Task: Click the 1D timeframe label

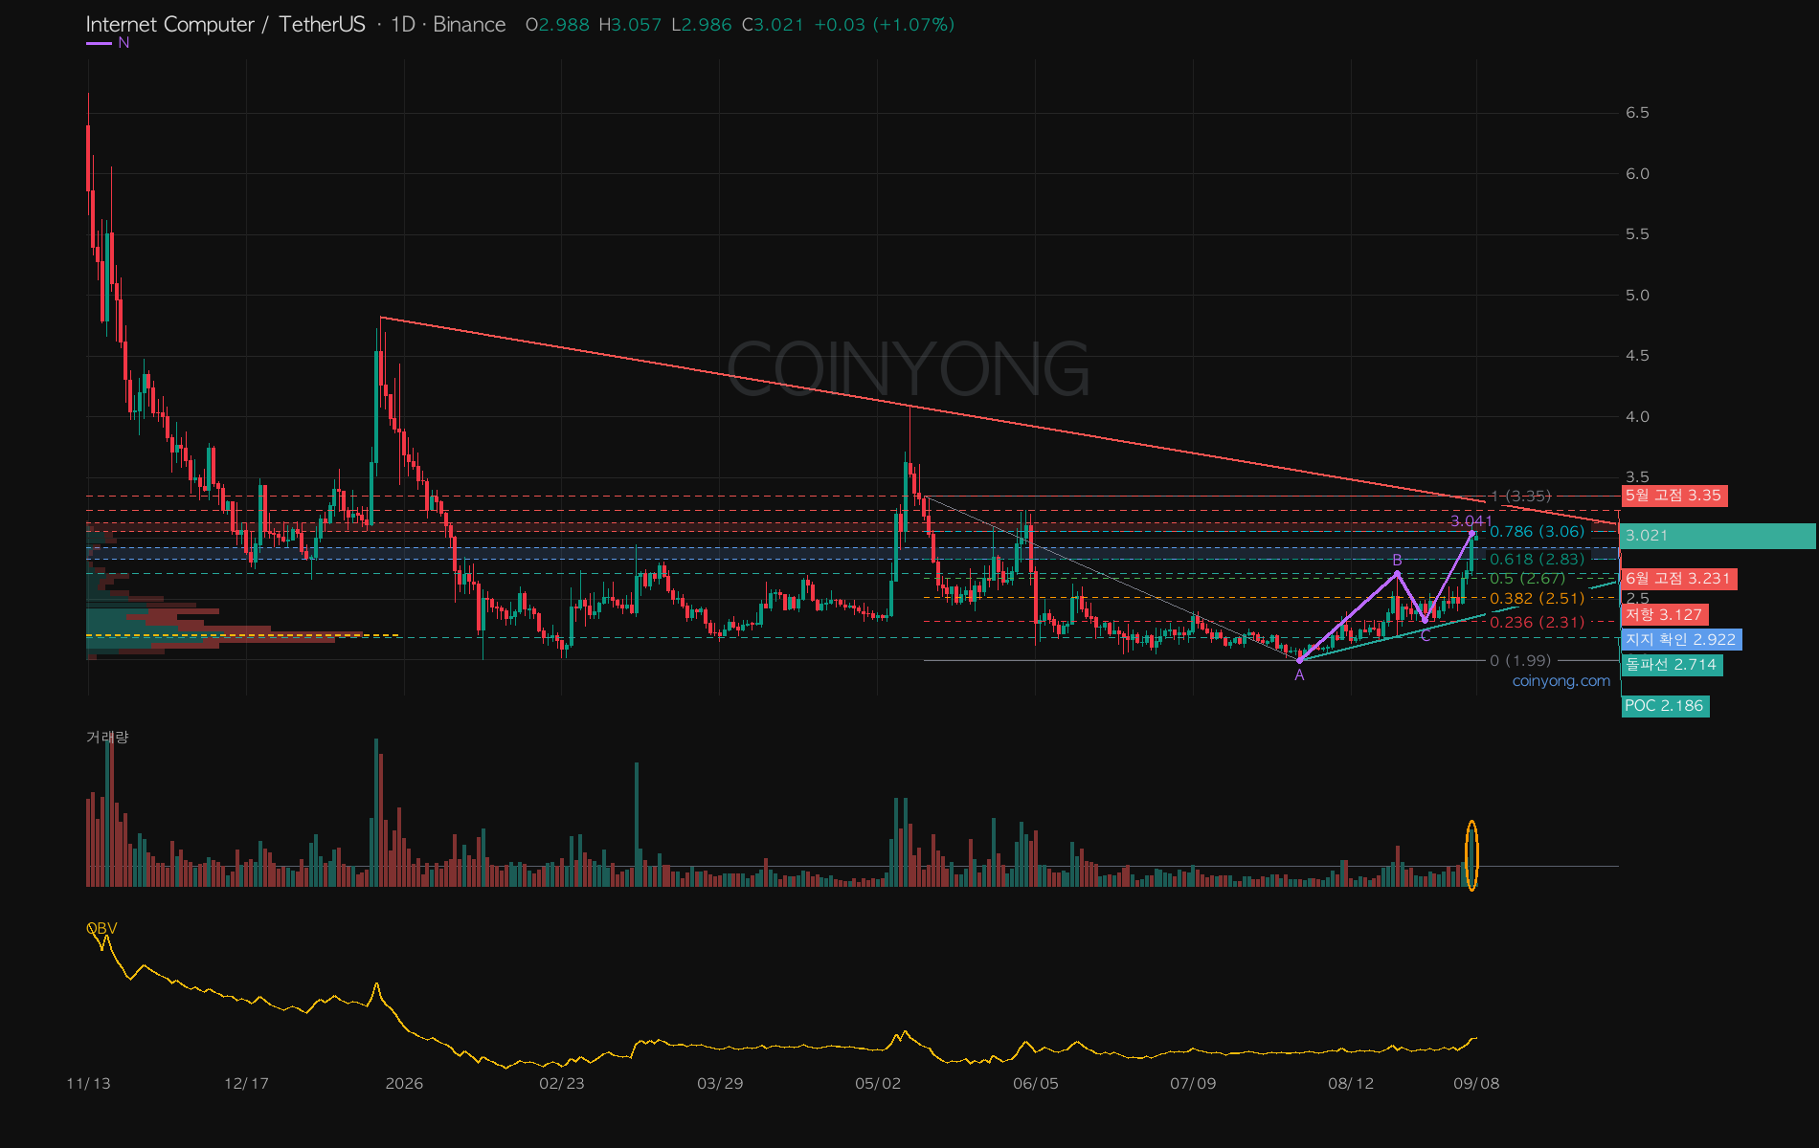Action: point(402,25)
